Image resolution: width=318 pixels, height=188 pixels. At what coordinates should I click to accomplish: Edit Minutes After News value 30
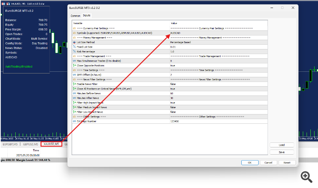pos(219,98)
